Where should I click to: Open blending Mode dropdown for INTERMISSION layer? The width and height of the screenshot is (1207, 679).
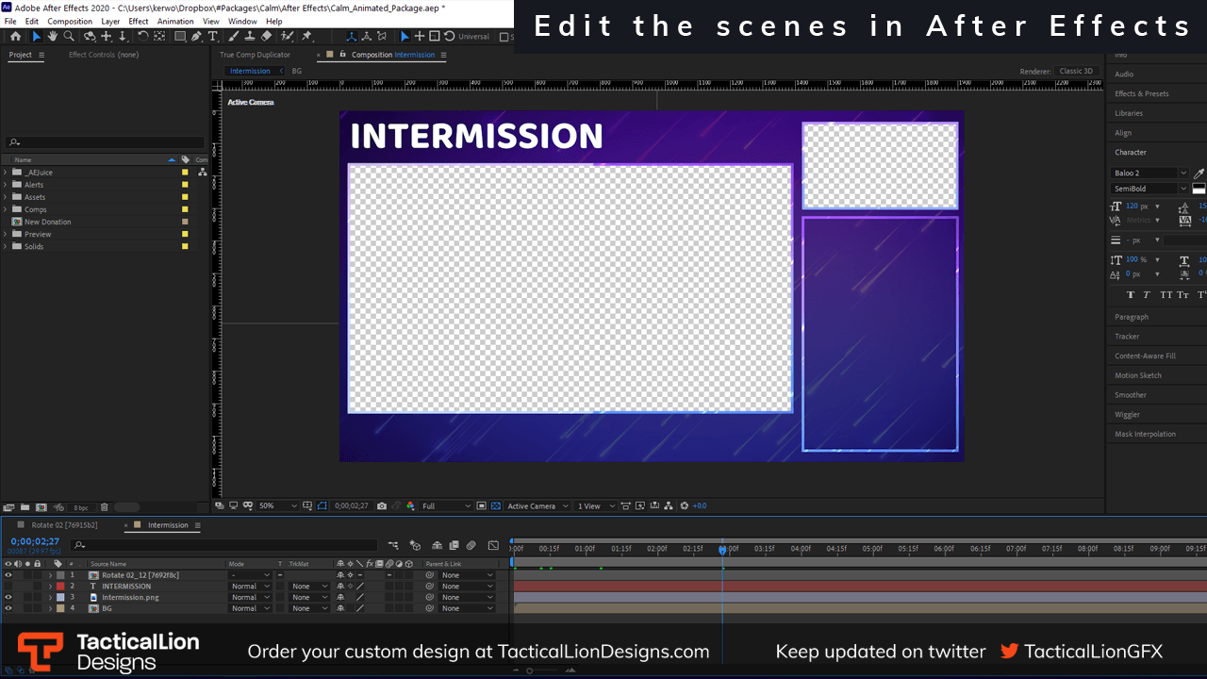tap(250, 586)
